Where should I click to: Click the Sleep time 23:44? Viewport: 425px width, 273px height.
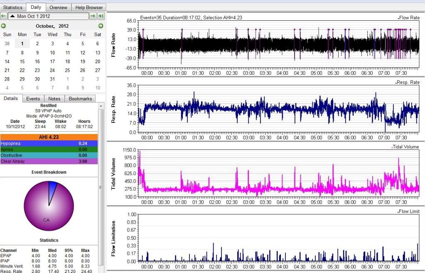click(x=40, y=127)
